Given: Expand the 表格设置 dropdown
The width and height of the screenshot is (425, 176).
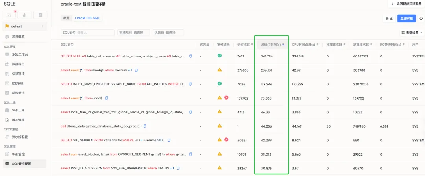Looking at the screenshot, I should (x=412, y=33).
